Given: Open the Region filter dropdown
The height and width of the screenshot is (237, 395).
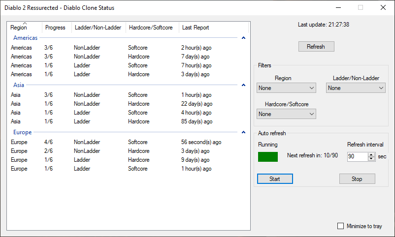Looking at the screenshot, I should 286,88.
